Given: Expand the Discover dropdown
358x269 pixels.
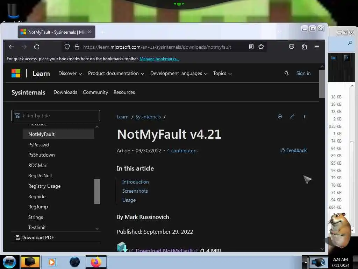Looking at the screenshot, I should [x=70, y=74].
